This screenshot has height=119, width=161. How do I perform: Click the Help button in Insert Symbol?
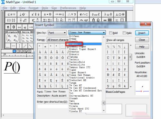[142, 47]
